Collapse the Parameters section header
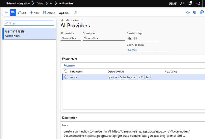Image resolution: width=205 pixels, height=139 pixels. [70, 59]
